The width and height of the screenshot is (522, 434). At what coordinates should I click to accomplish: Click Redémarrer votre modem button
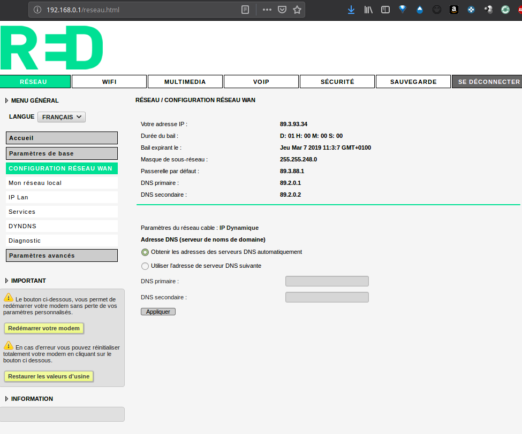pos(44,328)
